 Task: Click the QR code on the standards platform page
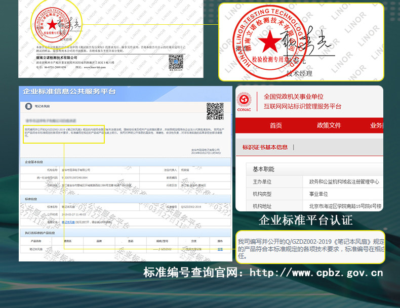tap(215, 111)
